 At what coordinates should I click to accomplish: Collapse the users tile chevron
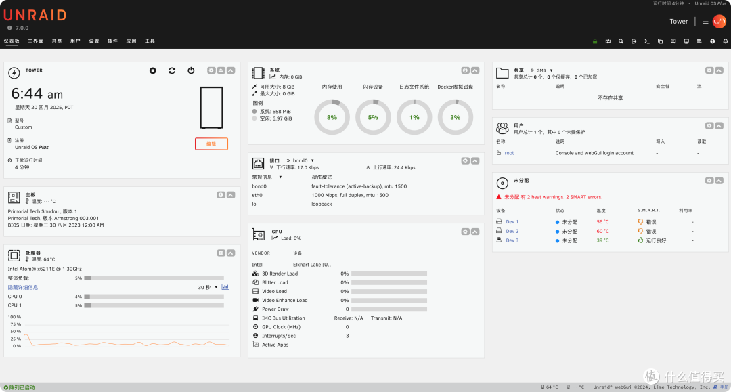(719, 126)
